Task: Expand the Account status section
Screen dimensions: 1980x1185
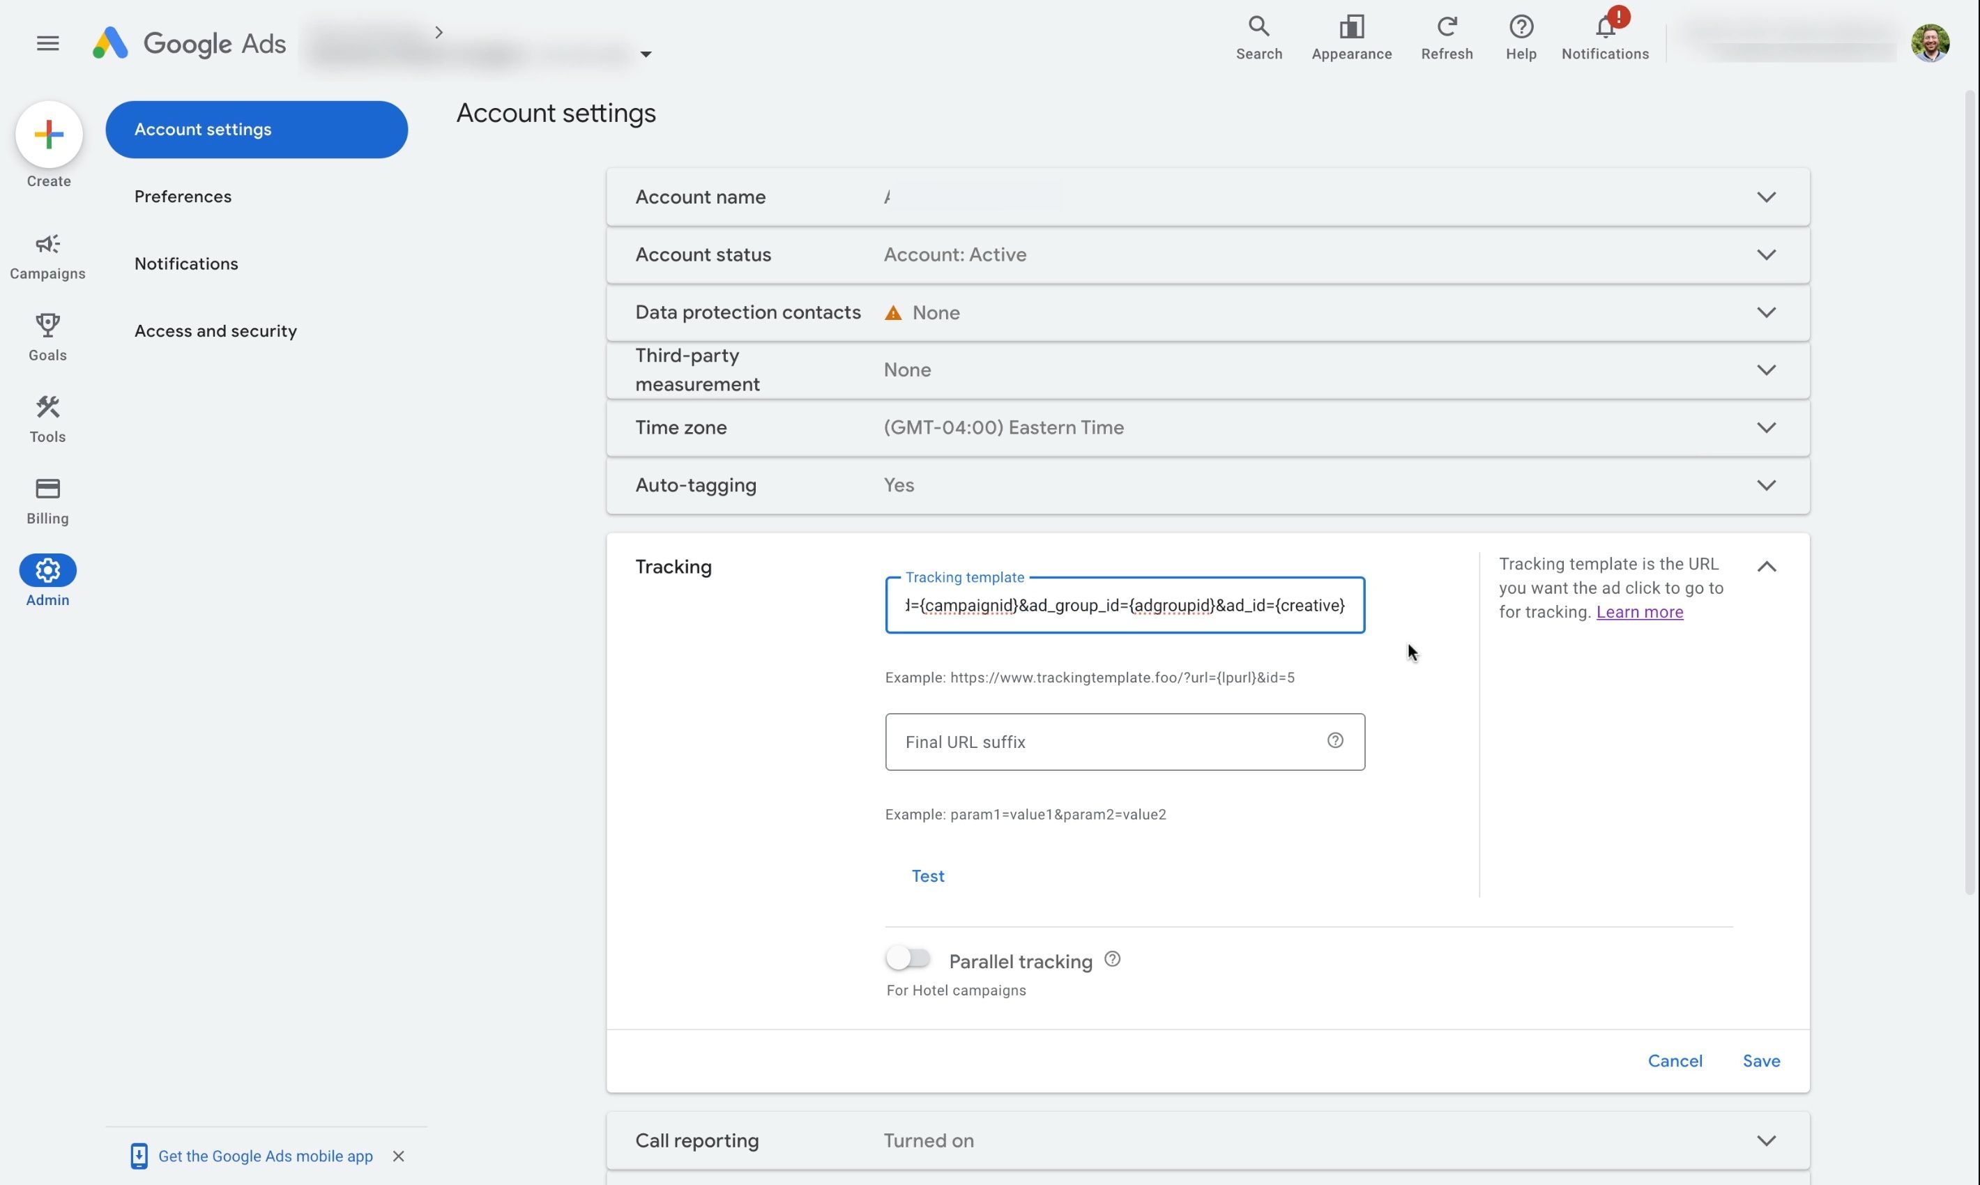Action: click(x=1766, y=254)
